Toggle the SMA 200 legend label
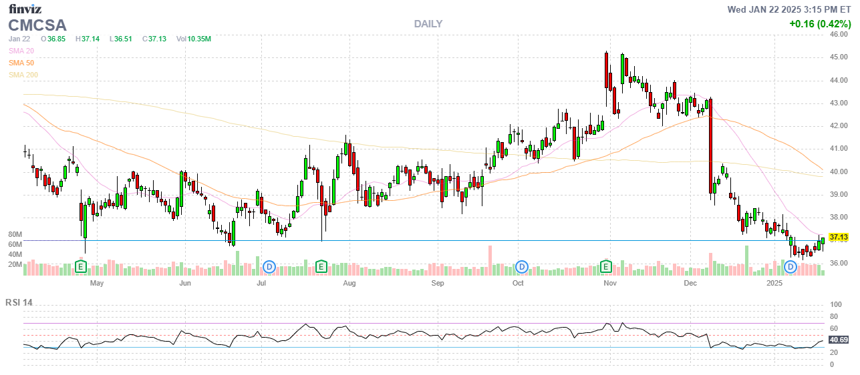The width and height of the screenshot is (860, 375). point(23,75)
